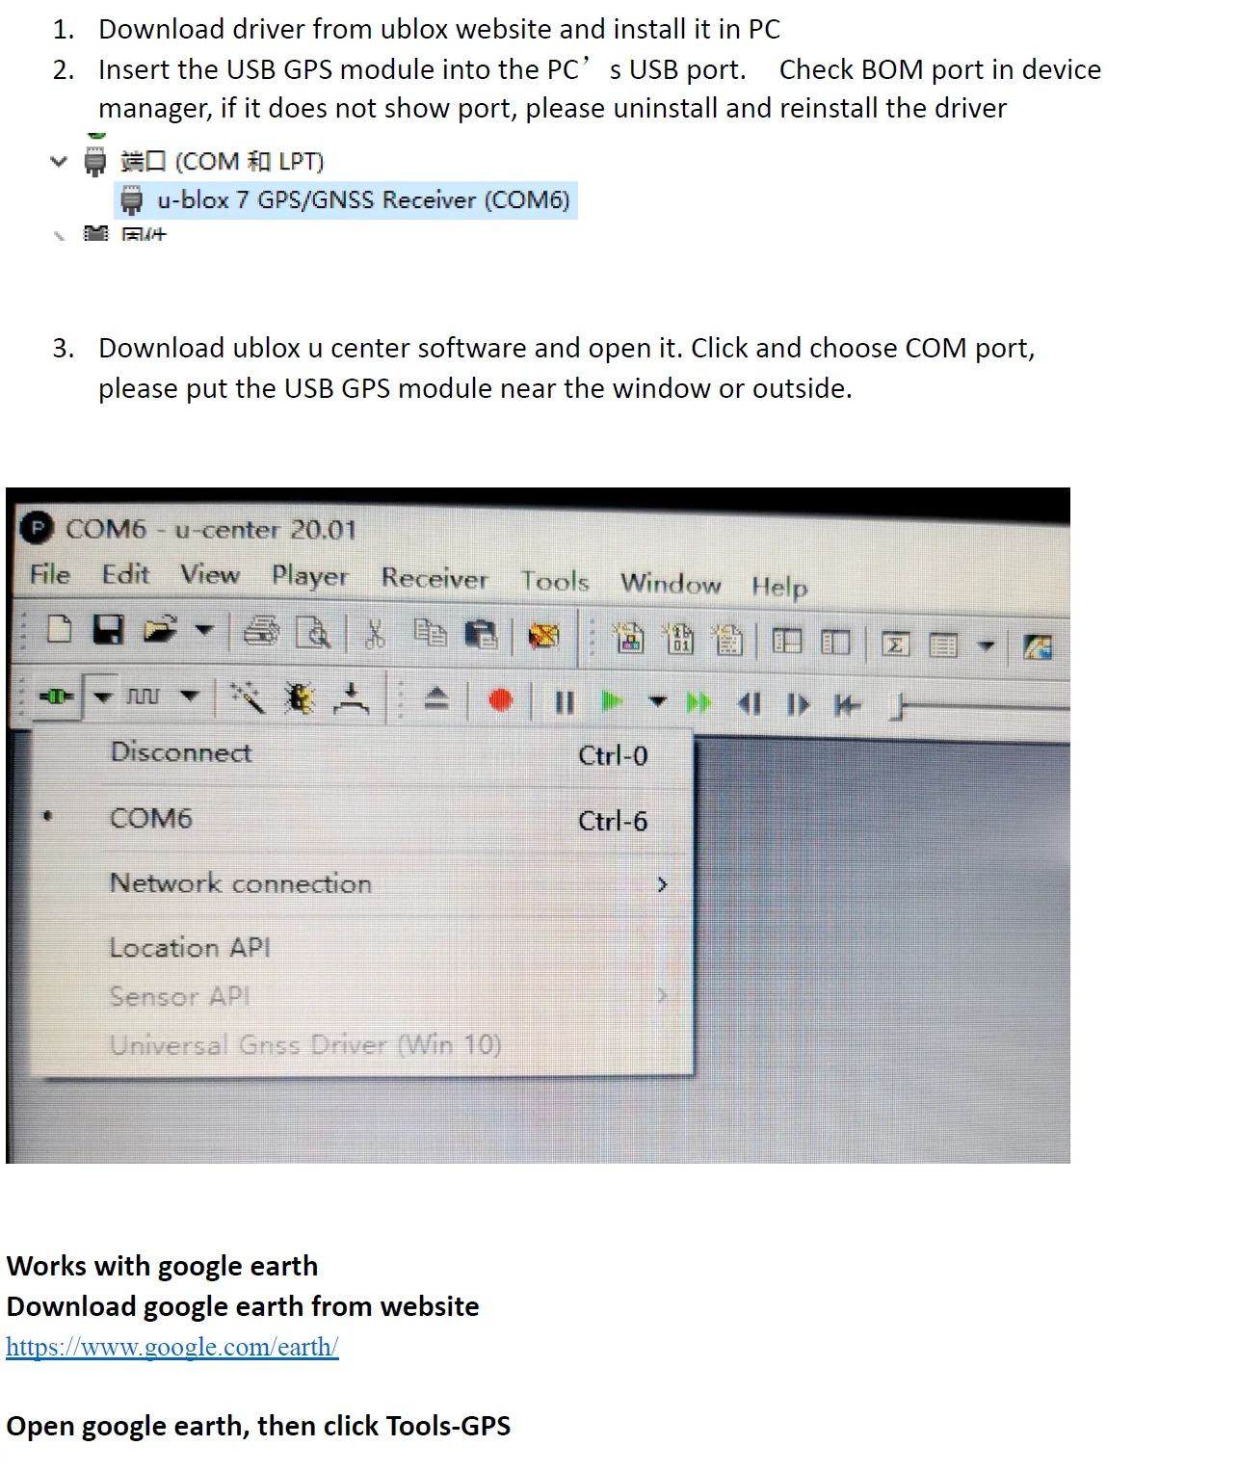
Task: Click the green Play button
Action: coord(612,701)
